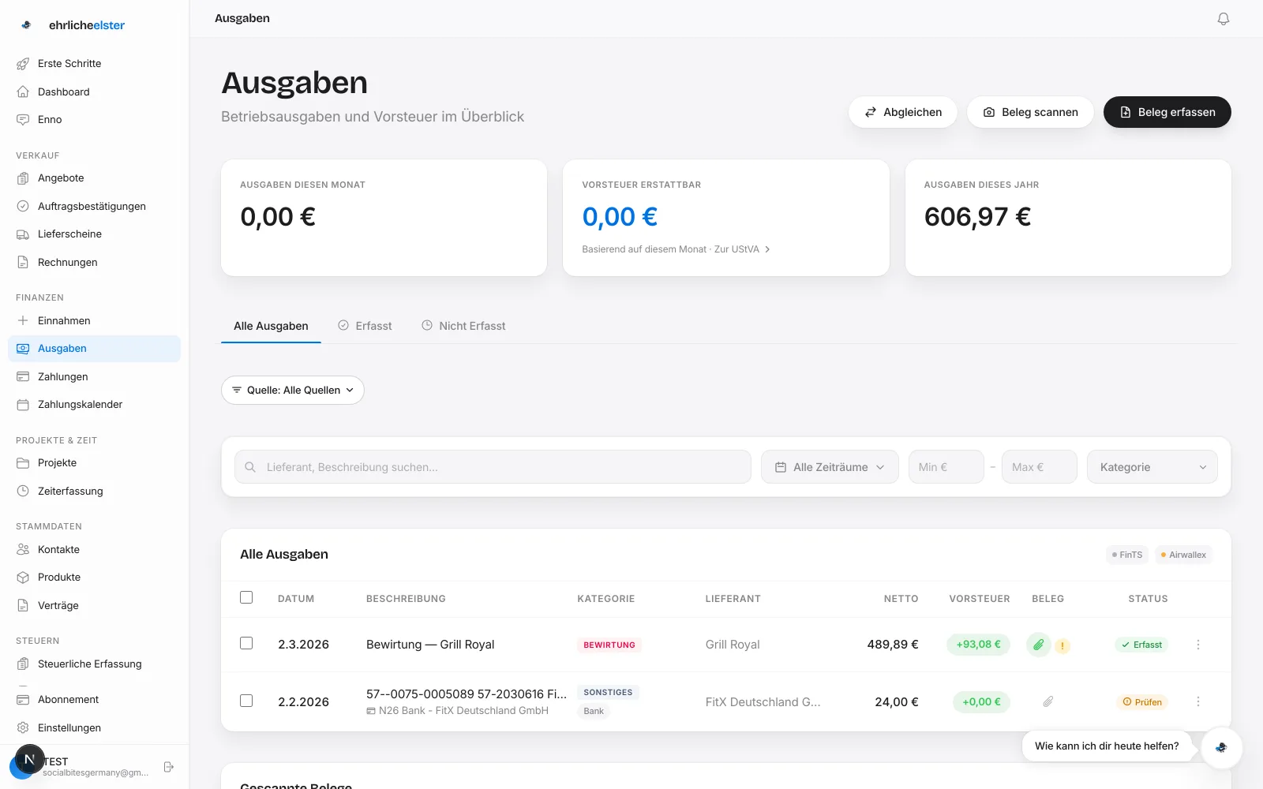The image size is (1263, 789).
Task: Click the Ausgaben sidebar icon
Action: pyautogui.click(x=23, y=348)
